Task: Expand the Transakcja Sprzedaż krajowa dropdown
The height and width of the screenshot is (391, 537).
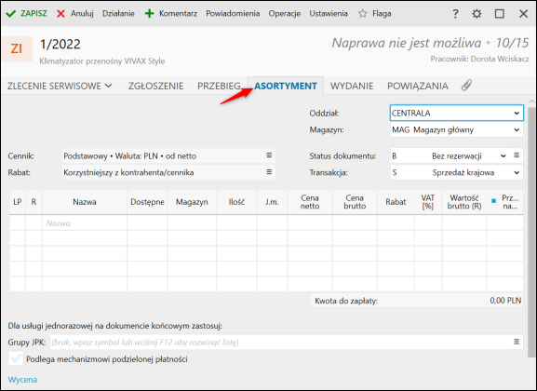Action: [x=517, y=173]
